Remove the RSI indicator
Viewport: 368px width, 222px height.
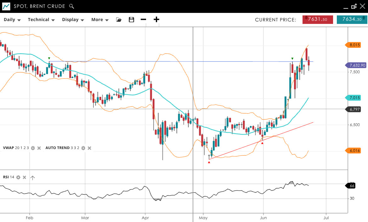point(25,177)
